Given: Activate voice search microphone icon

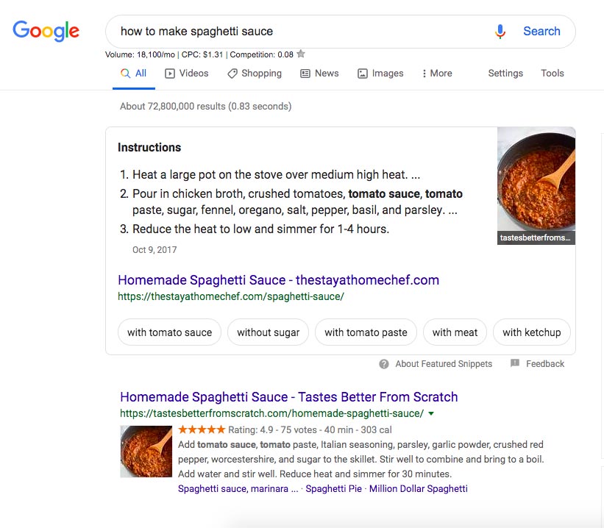Looking at the screenshot, I should coord(500,32).
